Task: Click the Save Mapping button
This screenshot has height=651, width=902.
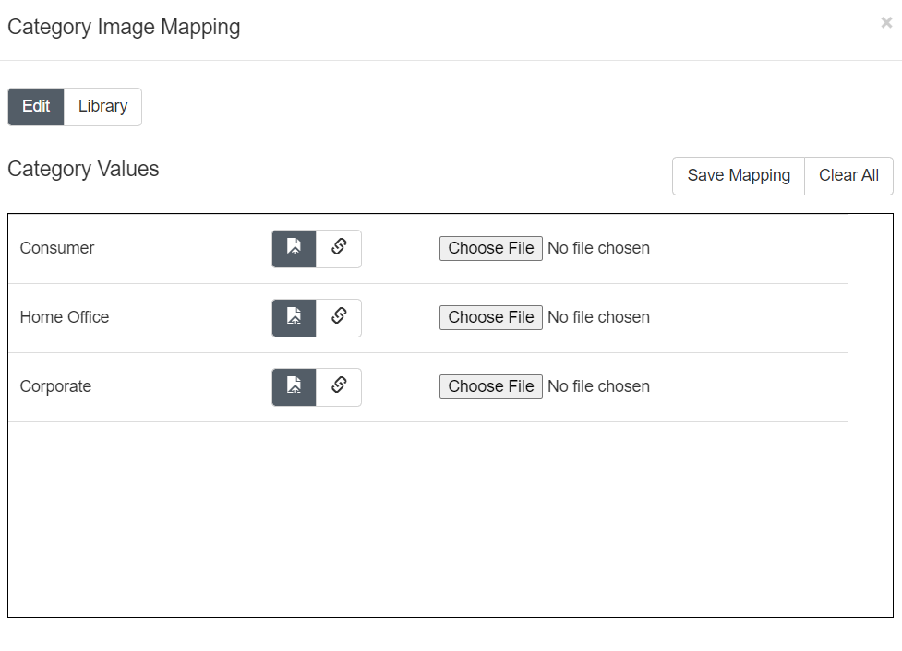Action: coord(739,175)
